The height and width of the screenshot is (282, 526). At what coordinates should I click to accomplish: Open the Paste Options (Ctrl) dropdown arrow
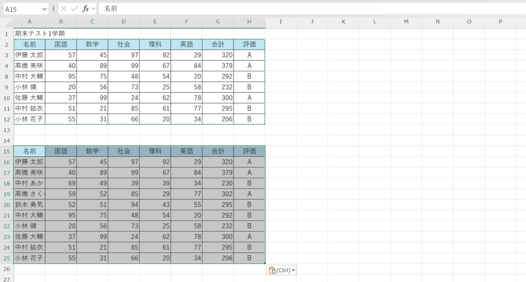coord(293,271)
